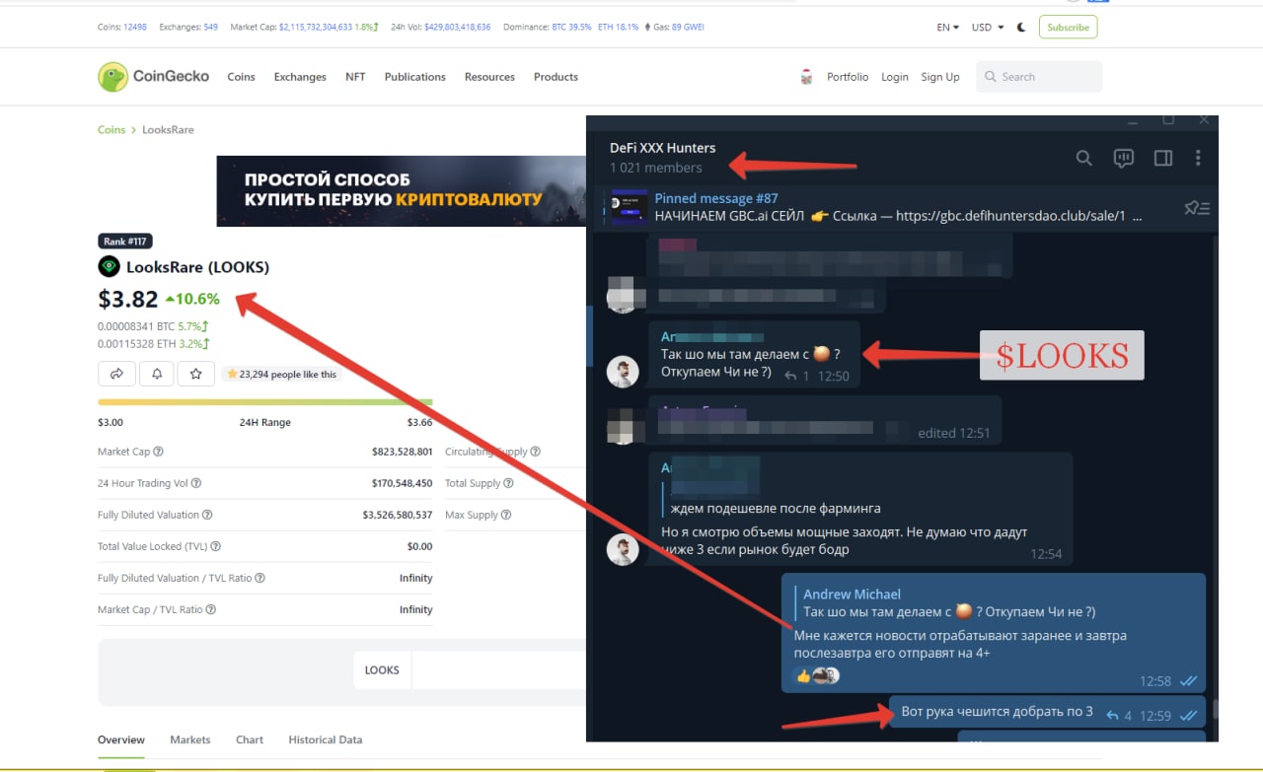Viewport: 1263px width, 772px height.
Task: Open the Coins menu
Action: coord(241,77)
